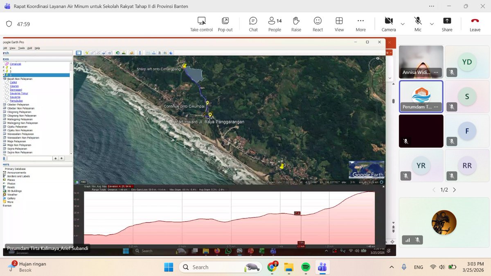Click the 27 m elevation profile marker
491x276 pixels.
(297, 213)
